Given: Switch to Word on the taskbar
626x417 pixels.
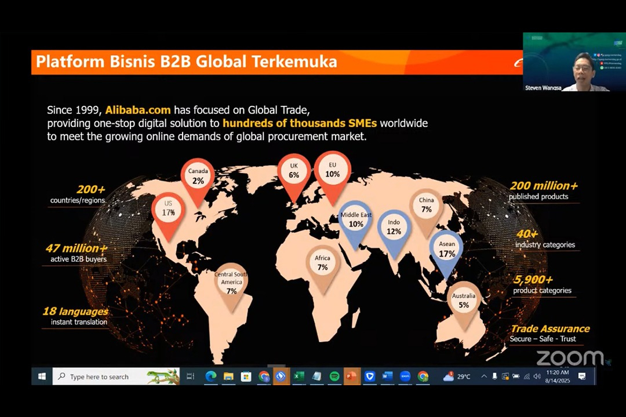Looking at the screenshot, I should (387, 376).
